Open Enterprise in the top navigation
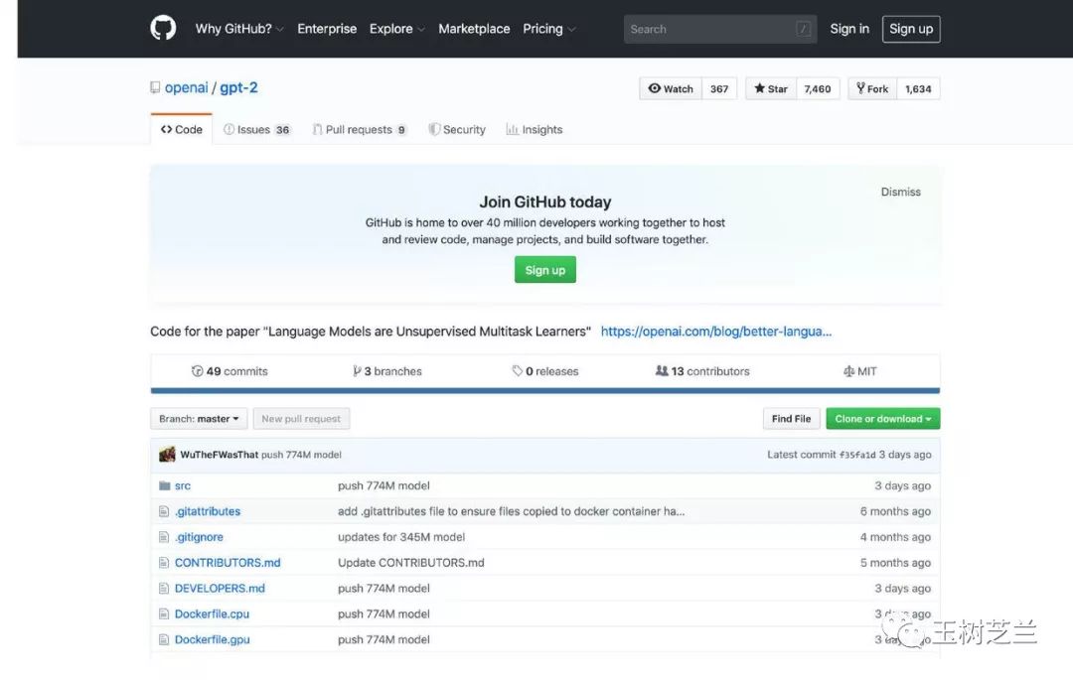Screen dimensions: 1073x680 coord(327,29)
